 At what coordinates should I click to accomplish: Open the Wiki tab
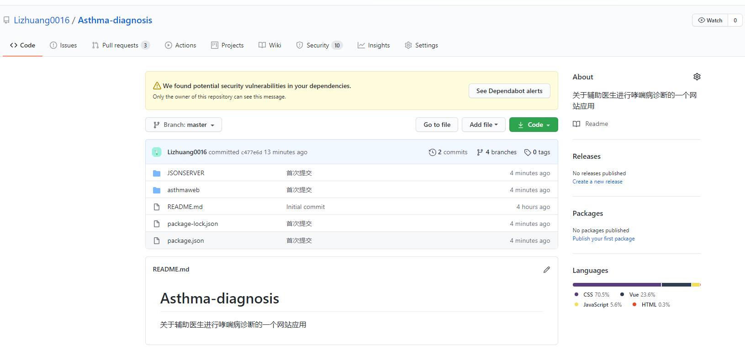270,45
